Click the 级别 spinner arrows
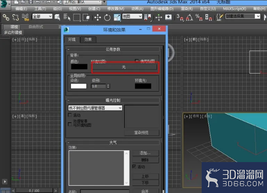This screenshot has height=193, width=267. tap(108, 86)
